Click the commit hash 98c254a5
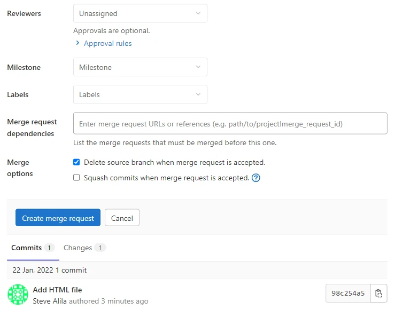This screenshot has width=395, height=326. (x=348, y=293)
